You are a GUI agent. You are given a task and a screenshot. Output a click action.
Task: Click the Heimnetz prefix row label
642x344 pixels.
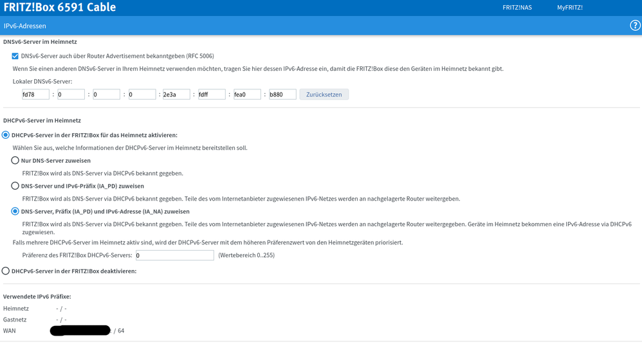pos(16,309)
